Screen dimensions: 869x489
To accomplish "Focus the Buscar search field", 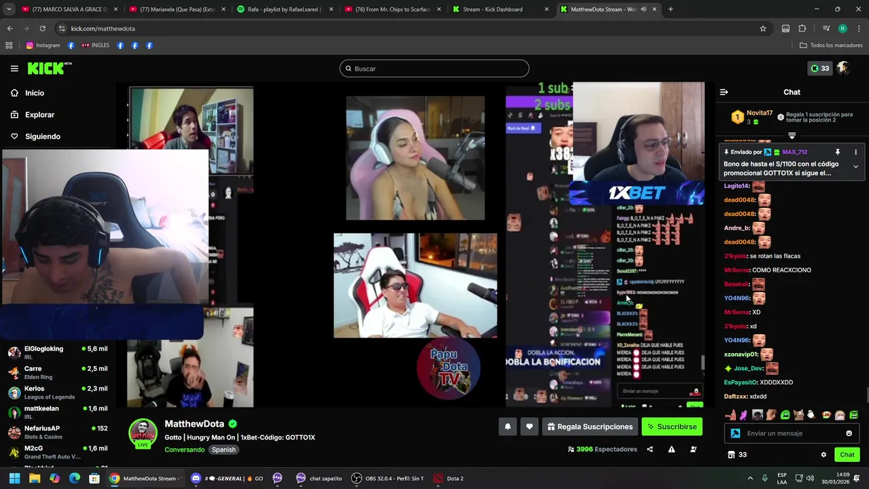I will [x=434, y=69].
